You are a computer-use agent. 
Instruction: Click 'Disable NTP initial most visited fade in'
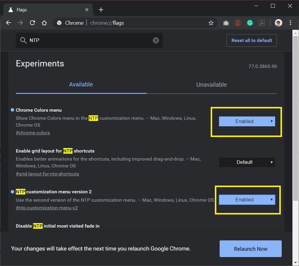point(58,226)
